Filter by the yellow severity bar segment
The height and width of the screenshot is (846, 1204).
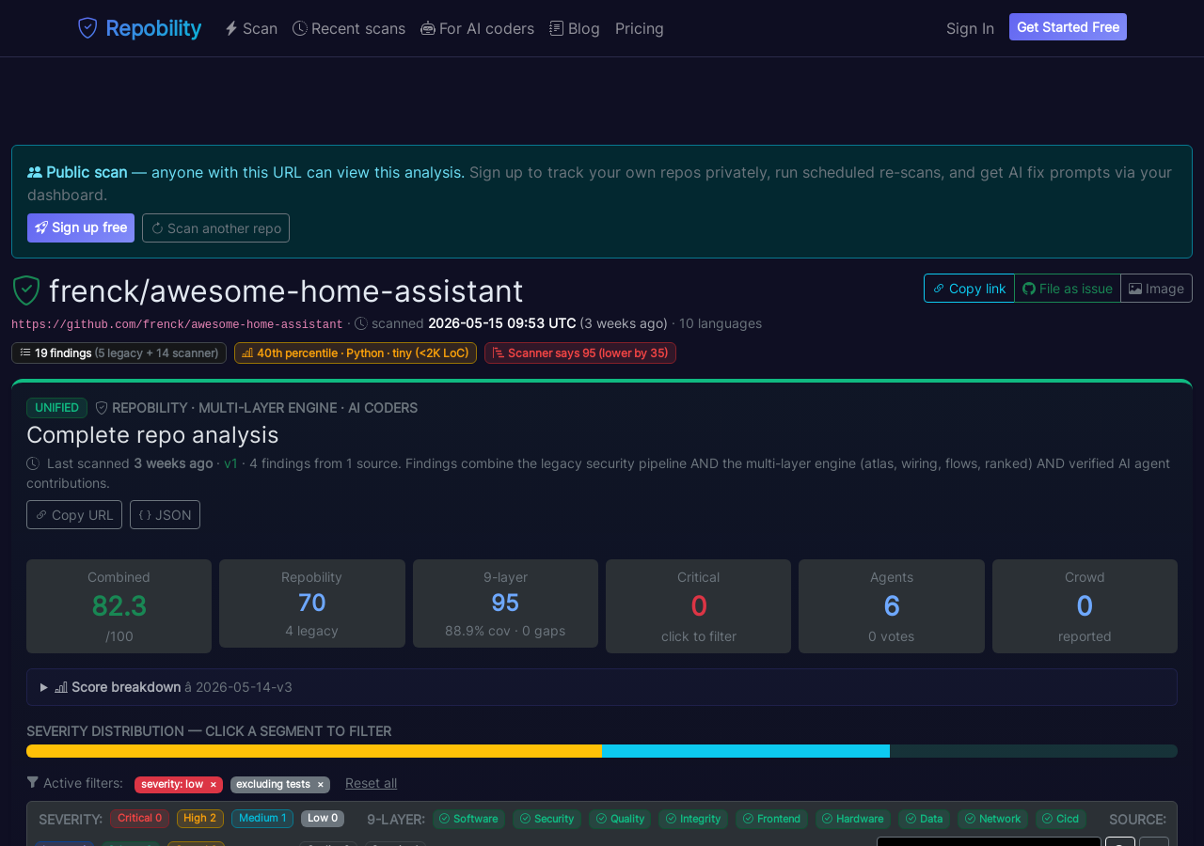point(314,751)
